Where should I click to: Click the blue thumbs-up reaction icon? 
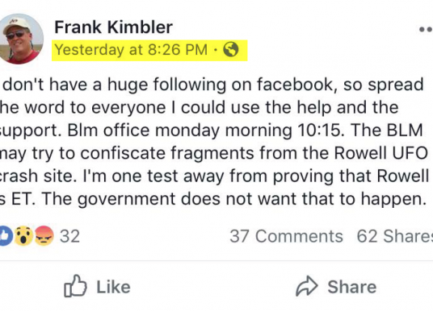click(6, 236)
